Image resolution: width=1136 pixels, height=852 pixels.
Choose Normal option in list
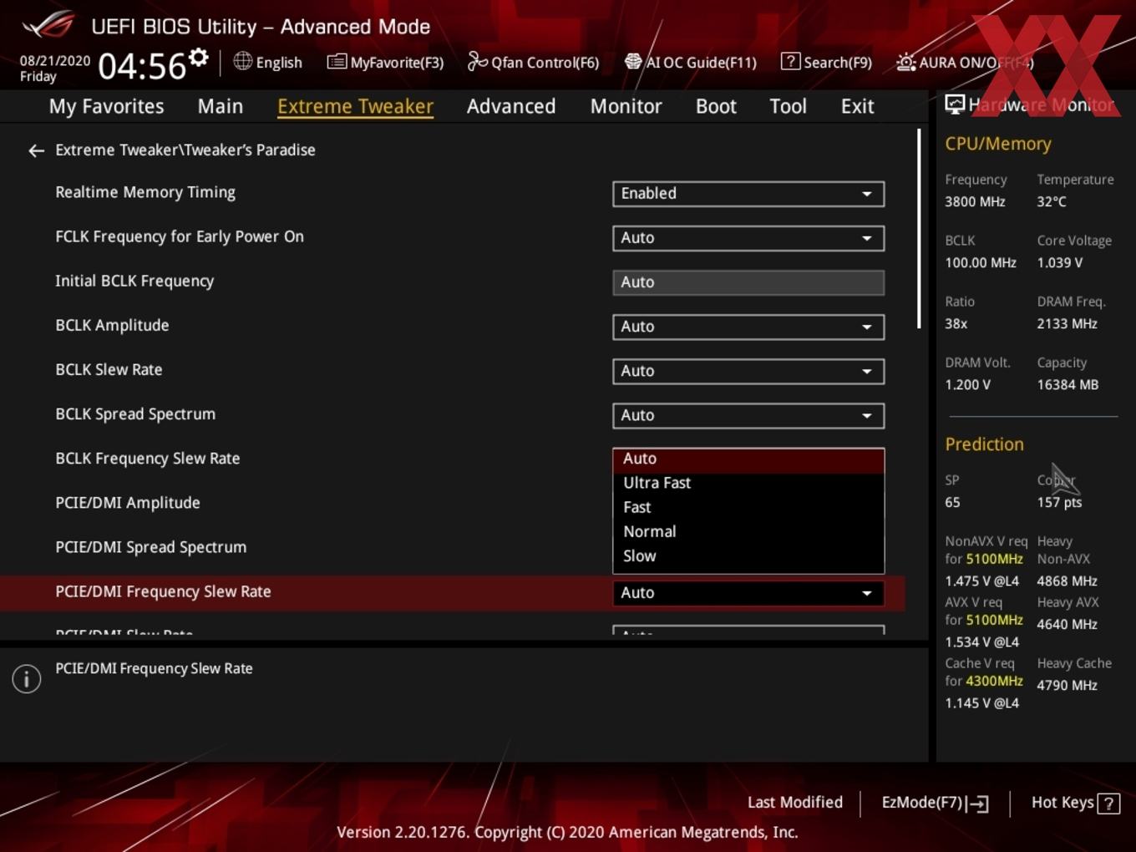pos(748,531)
